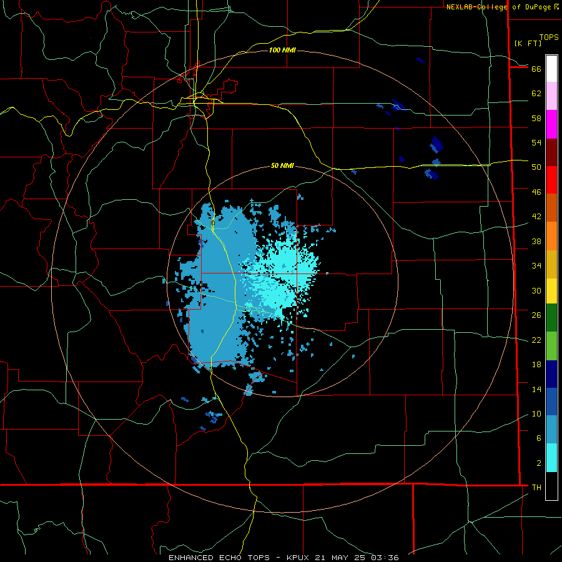Select the maroon legend color block
The width and height of the screenshot is (562, 562).
(x=551, y=152)
